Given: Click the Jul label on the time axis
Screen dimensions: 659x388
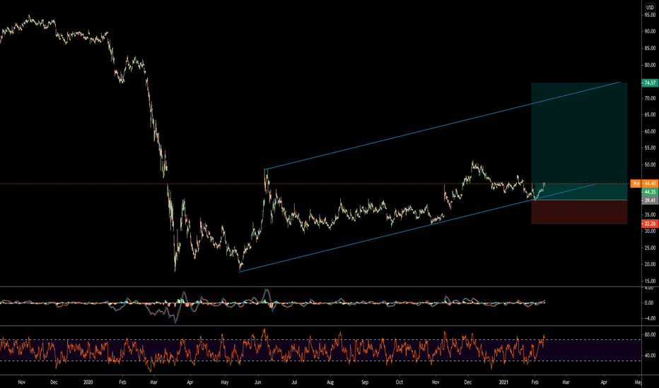Looking at the screenshot, I should pyautogui.click(x=294, y=382).
